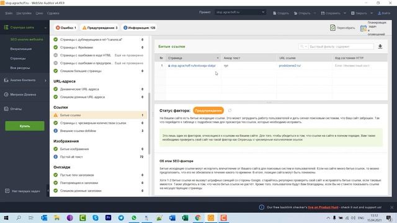Click the Код состояния HTTP column header

pos(360,58)
